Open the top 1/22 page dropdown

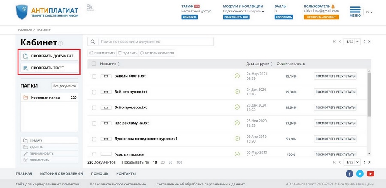point(352,42)
